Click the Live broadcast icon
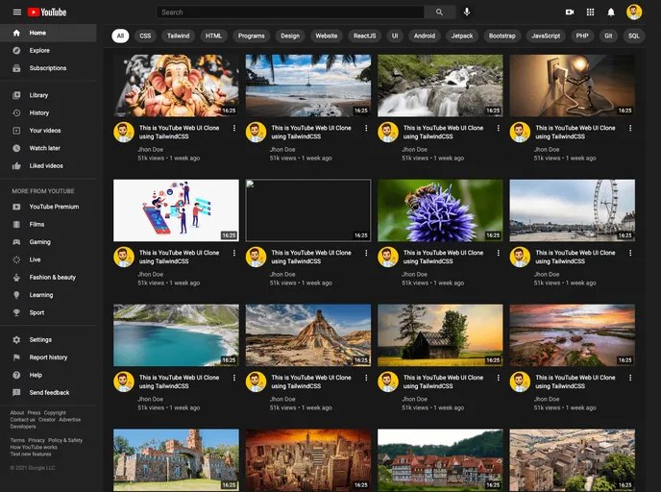Viewport: 661px width, 492px height. [16, 260]
